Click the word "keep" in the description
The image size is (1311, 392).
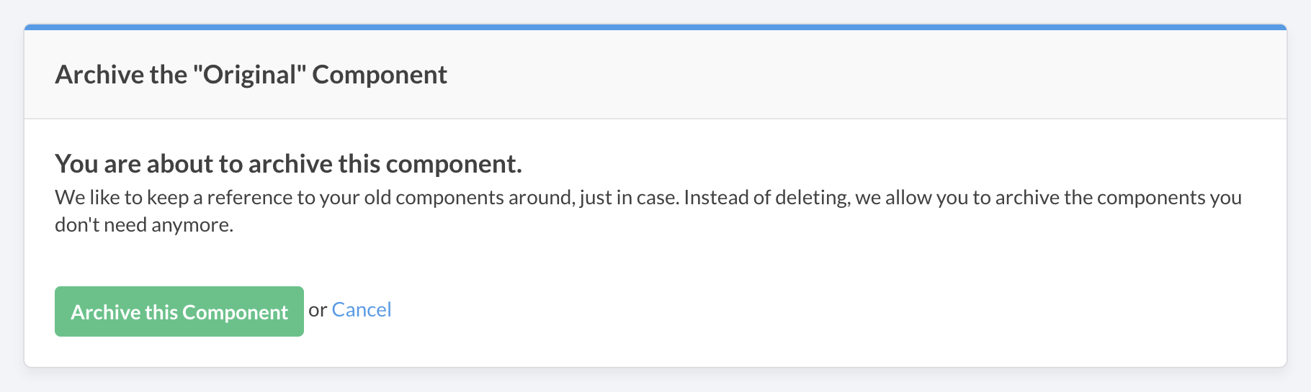[167, 198]
